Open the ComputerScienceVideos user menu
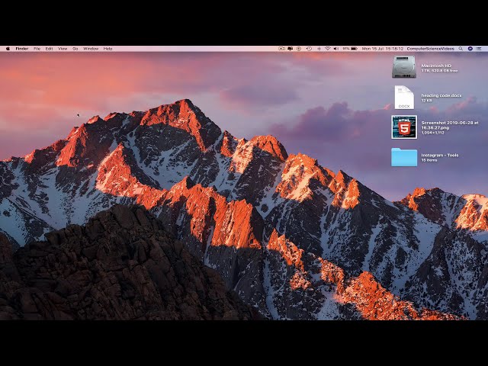488x366 pixels. (x=430, y=49)
